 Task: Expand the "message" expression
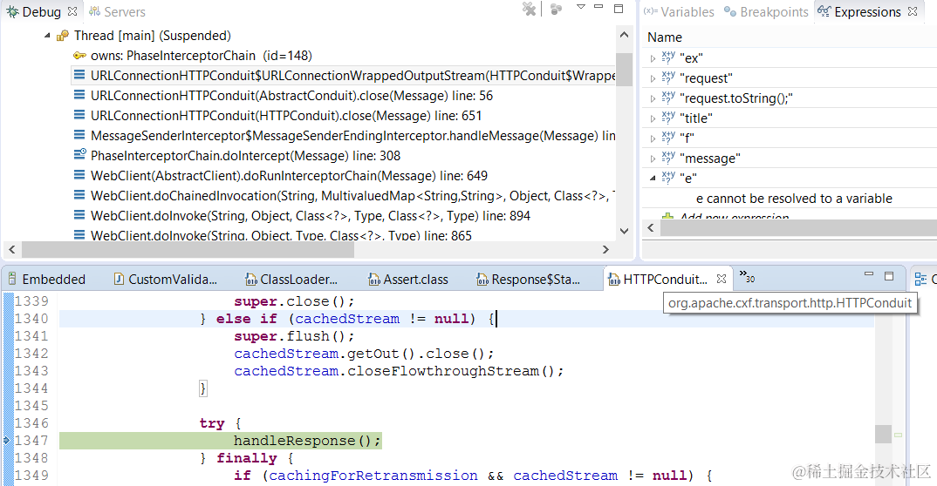653,159
